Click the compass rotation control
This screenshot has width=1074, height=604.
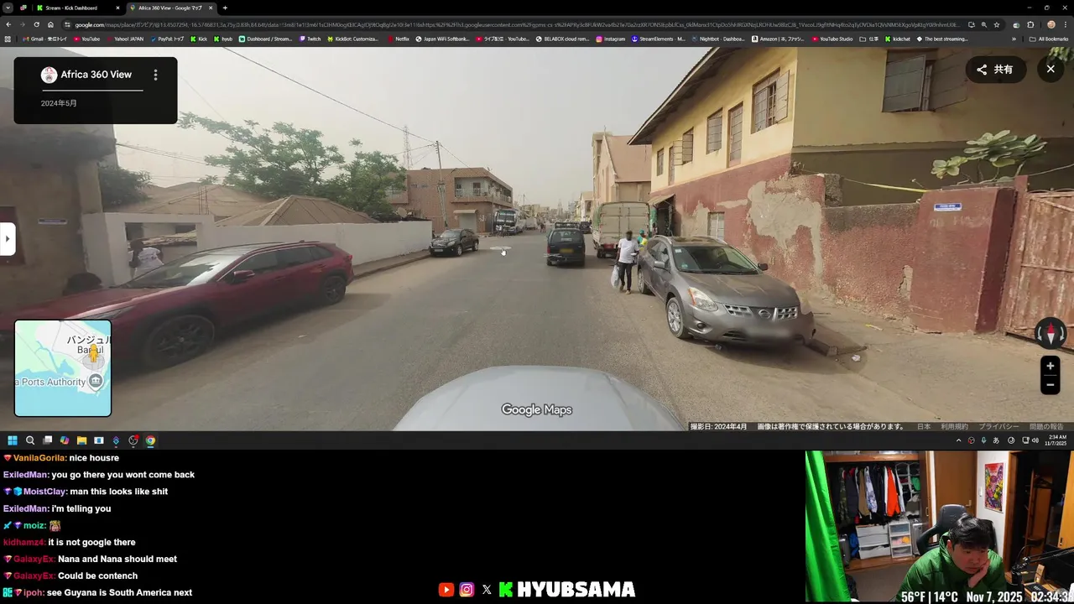click(1051, 334)
